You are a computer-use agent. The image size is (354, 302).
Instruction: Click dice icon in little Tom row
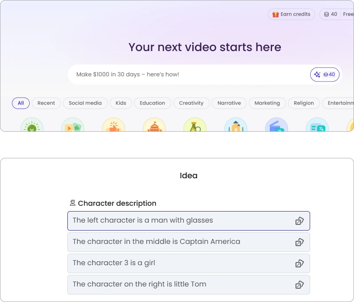300,285
